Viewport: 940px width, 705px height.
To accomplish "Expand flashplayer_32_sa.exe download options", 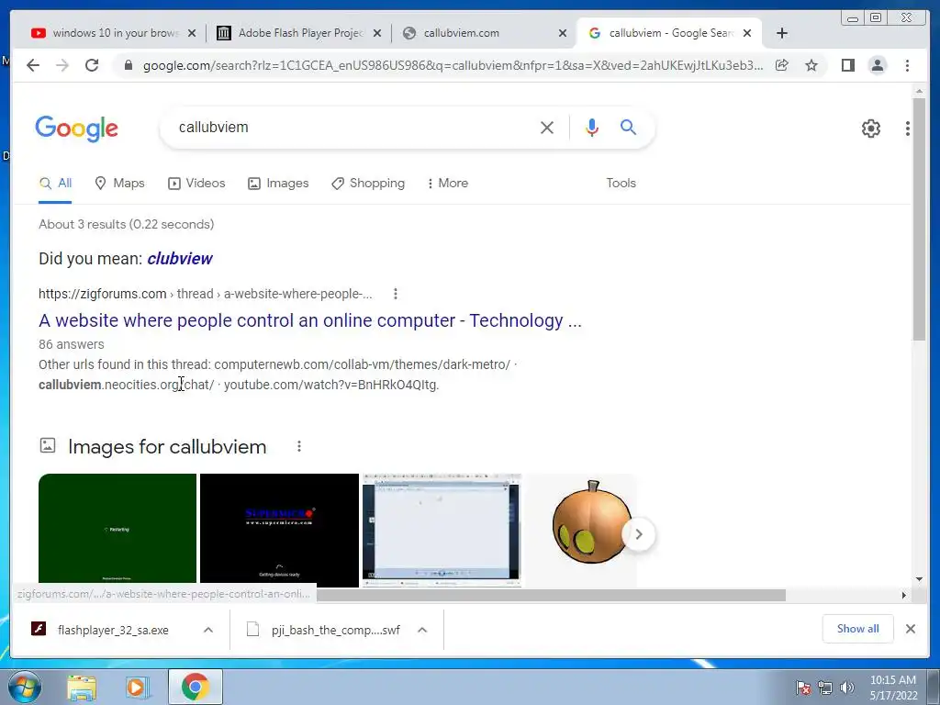I will (x=208, y=630).
